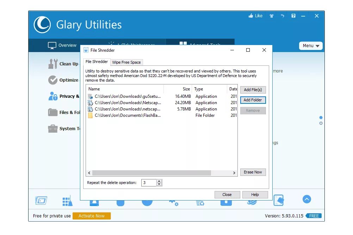Select the filled page indicator dot
This screenshot has width=353, height=235.
321,118
